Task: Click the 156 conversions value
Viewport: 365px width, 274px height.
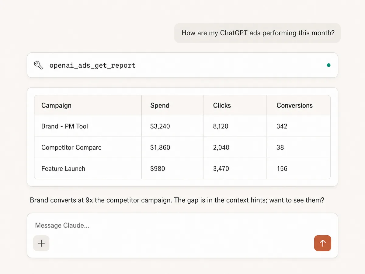Action: point(282,169)
